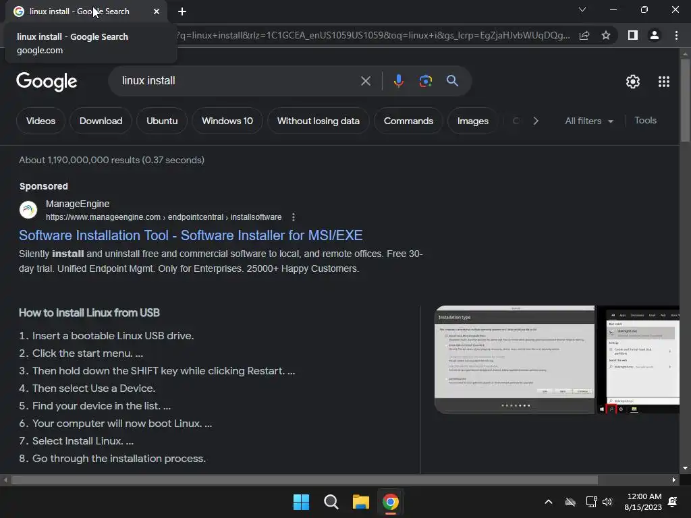Submit search with the magnifier icon
Screen dimensions: 691x518
tap(452, 81)
